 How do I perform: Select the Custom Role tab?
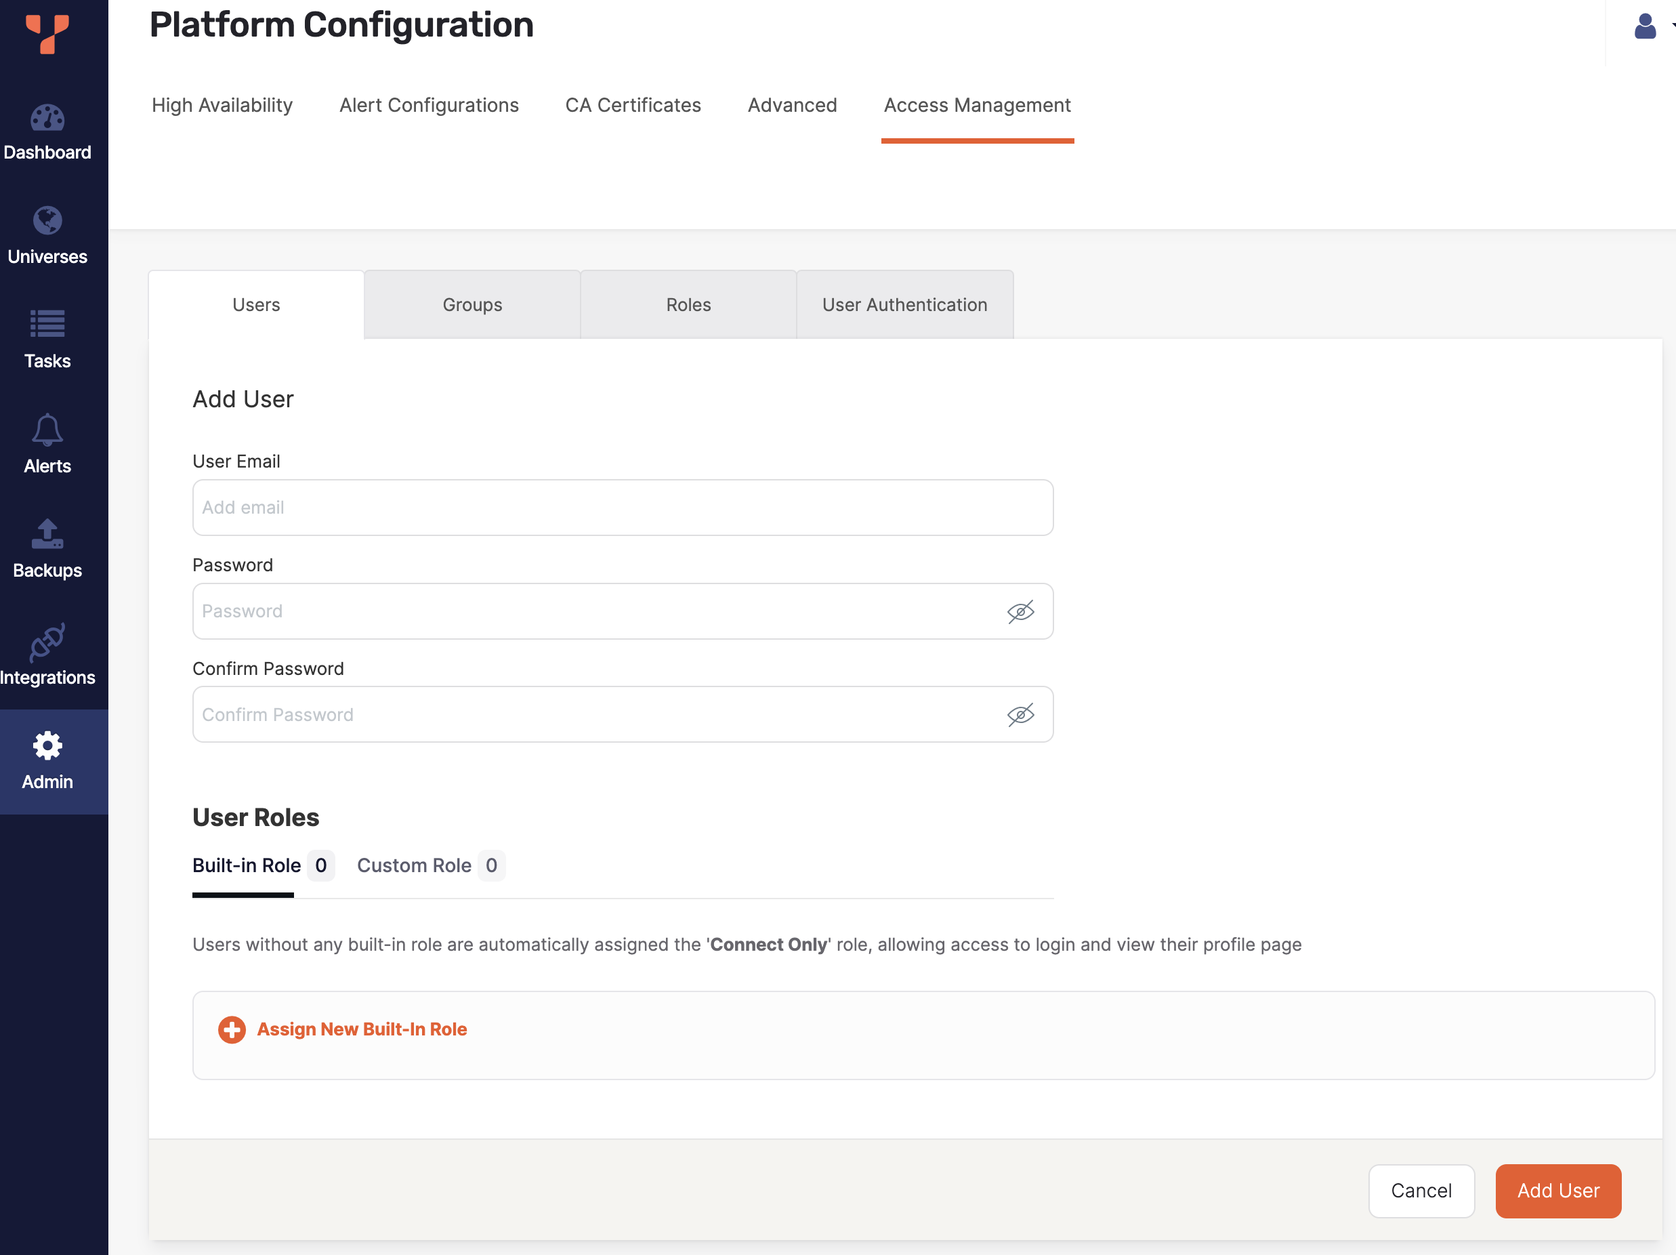415,865
